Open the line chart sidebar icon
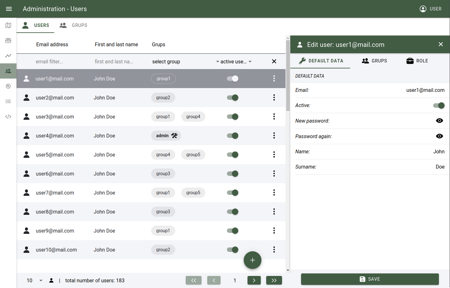 tap(8, 56)
